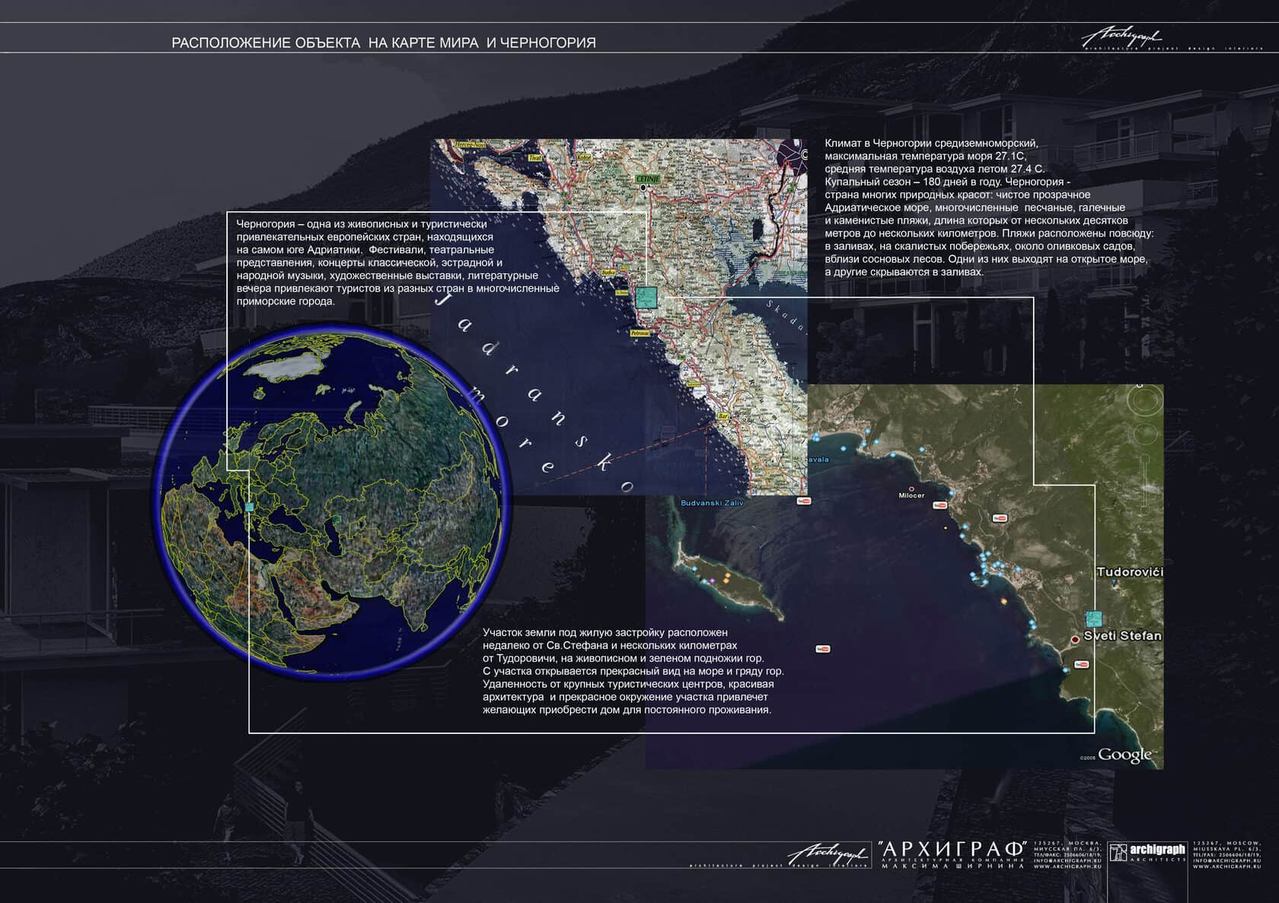Click the "Sveti Stefan" map label
Viewport: 1279px width, 903px height.
1123,635
